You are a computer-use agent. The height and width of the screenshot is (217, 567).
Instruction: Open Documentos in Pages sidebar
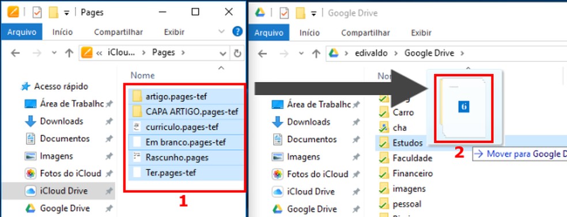coord(57,138)
